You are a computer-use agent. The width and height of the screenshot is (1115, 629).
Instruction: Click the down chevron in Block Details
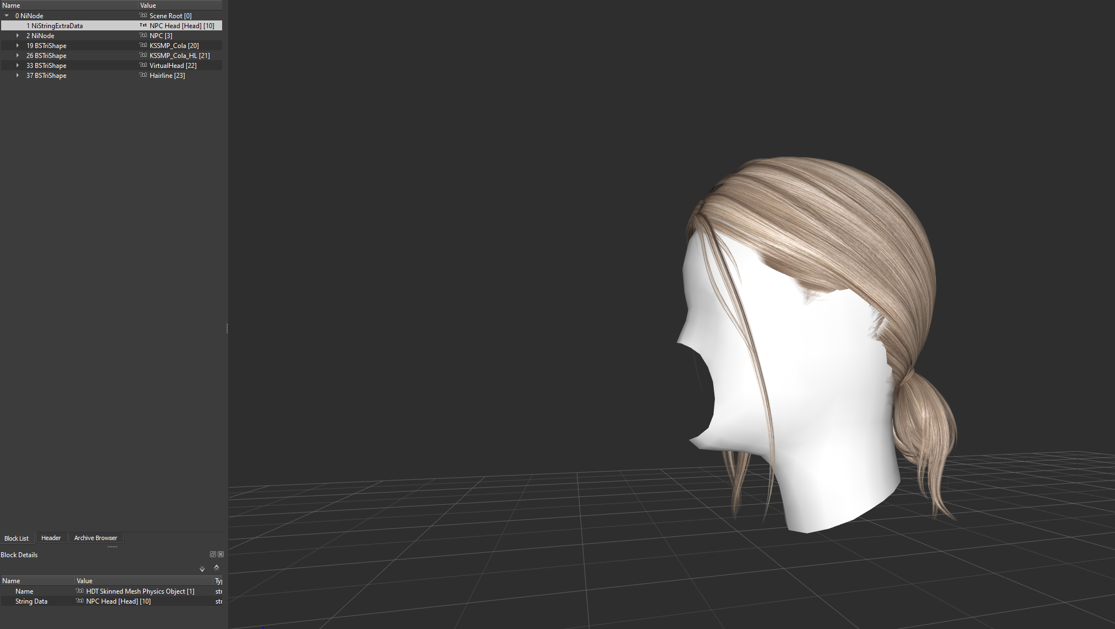[x=202, y=569]
